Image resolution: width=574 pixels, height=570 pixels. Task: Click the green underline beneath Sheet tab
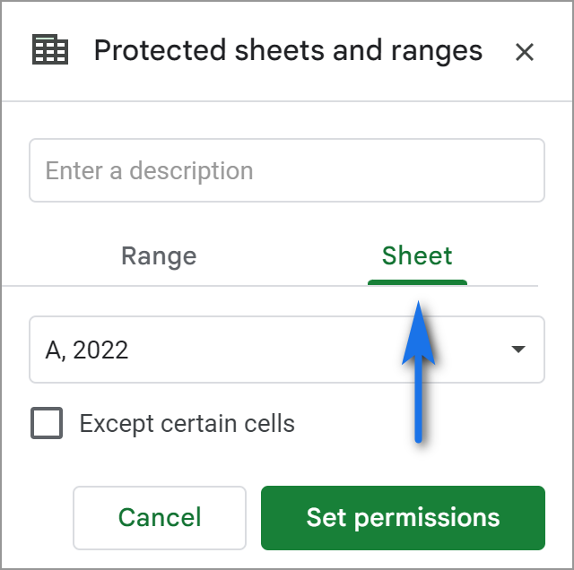click(x=417, y=282)
